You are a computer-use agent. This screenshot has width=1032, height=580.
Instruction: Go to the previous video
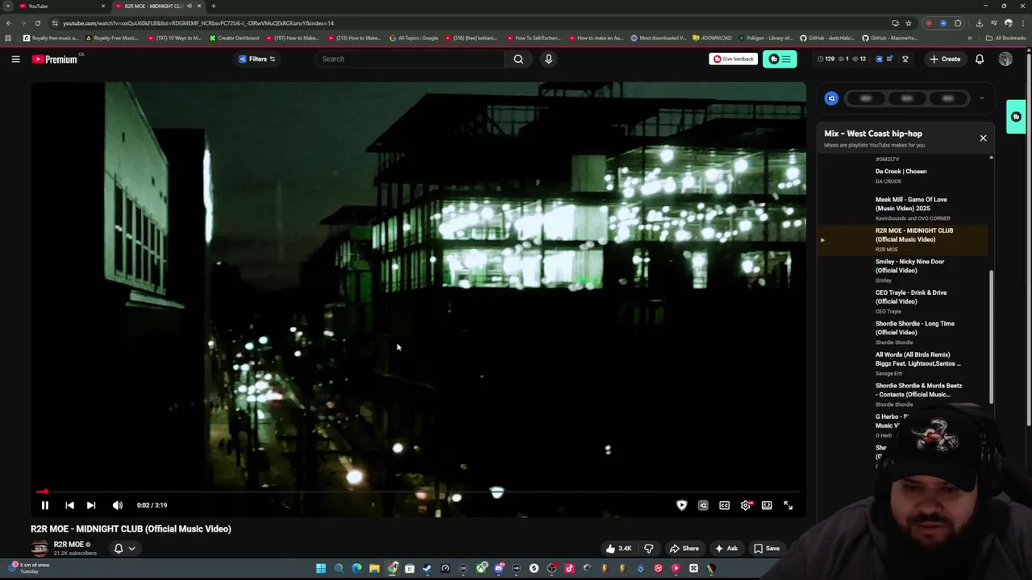69,505
